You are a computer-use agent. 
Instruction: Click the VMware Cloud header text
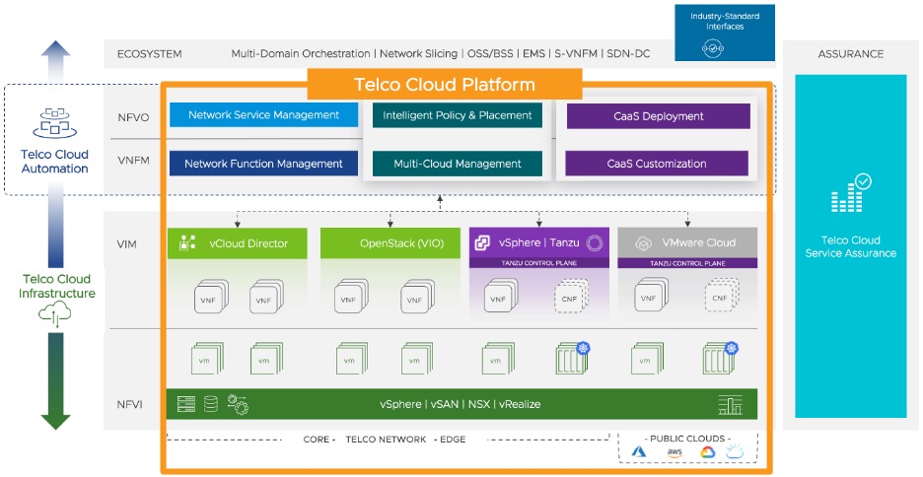699,242
